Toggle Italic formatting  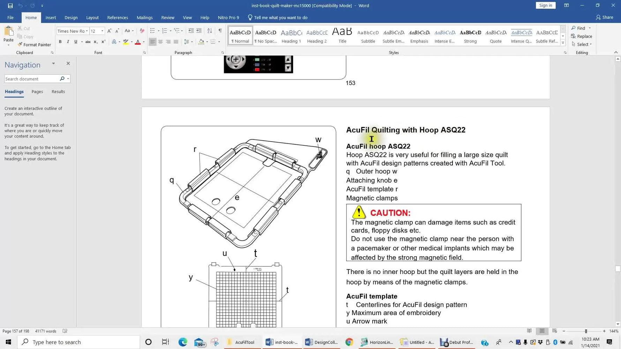pos(68,42)
